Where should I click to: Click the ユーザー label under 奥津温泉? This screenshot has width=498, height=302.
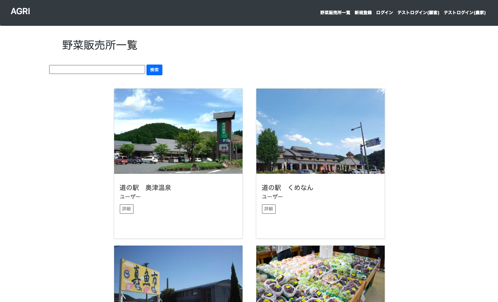point(130,197)
